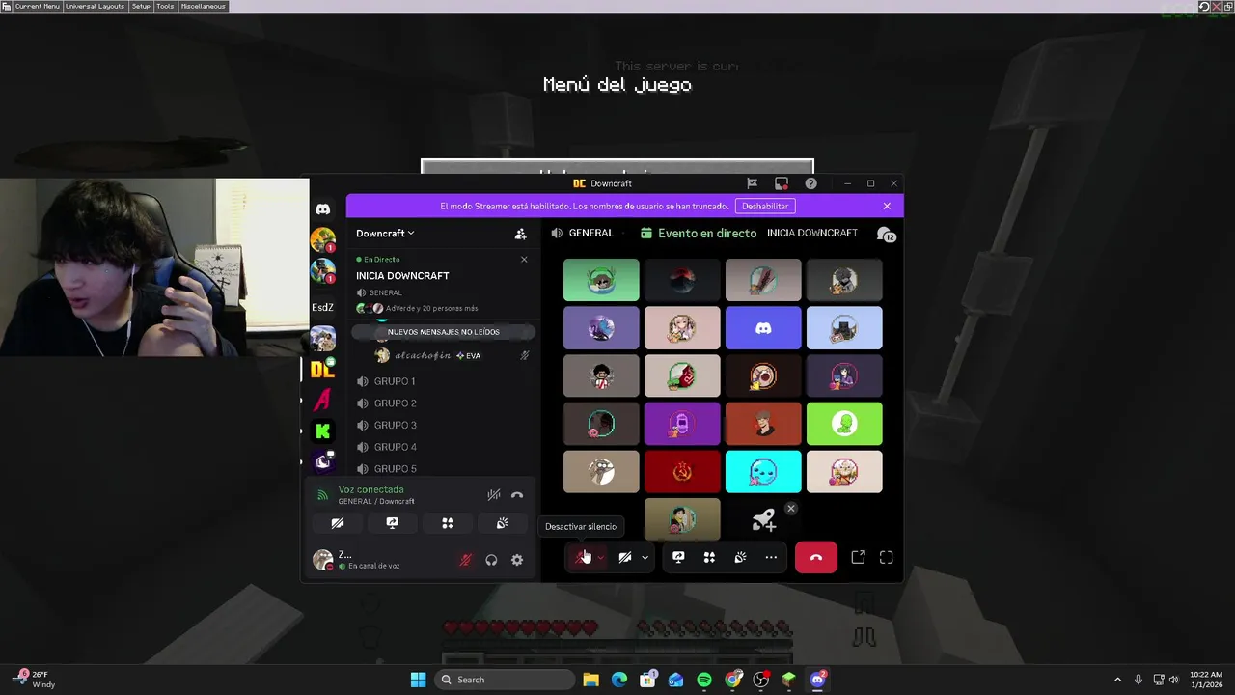
Task: Open Setup menu in top bar
Action: pos(141,6)
